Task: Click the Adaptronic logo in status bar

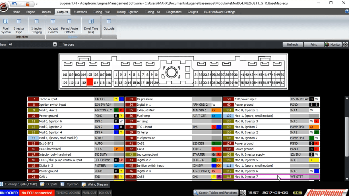Action: pyautogui.click(x=327, y=192)
